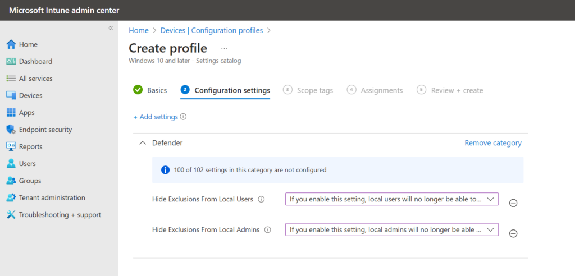Image resolution: width=575 pixels, height=276 pixels.
Task: Open Hide Exclusions From Local Admins dropdown
Action: click(x=392, y=230)
